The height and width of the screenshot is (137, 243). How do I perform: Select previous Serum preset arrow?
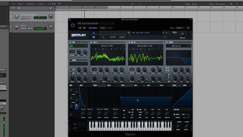[x=163, y=33]
